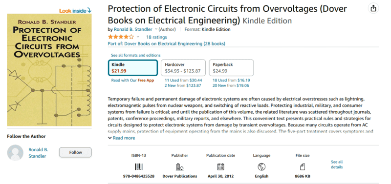Click the Follow button
Image resolution: width=391 pixels, height=184 pixels.
click(75, 152)
